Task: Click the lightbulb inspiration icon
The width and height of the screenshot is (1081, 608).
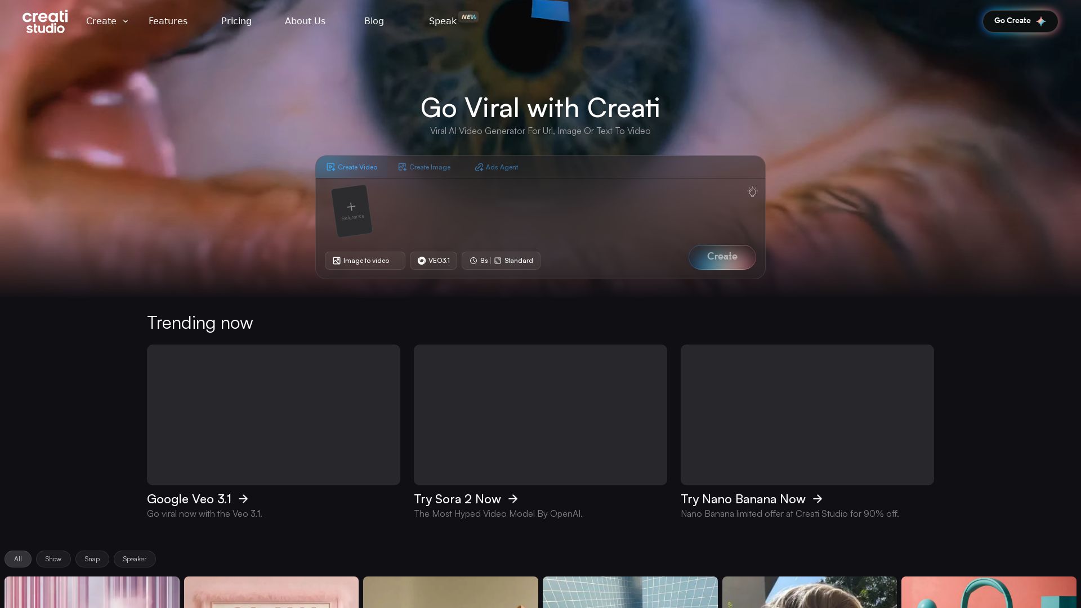Action: coord(752,192)
